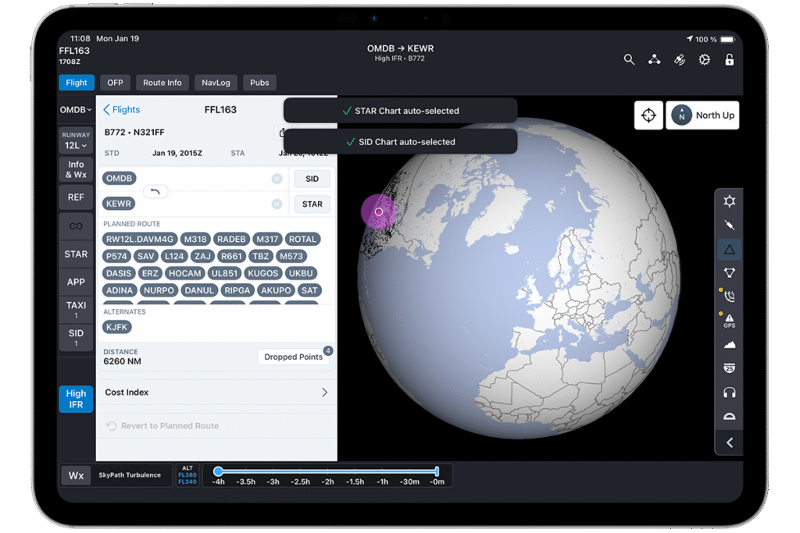Go back to Flights list
Image resolution: width=800 pixels, height=533 pixels.
(122, 110)
